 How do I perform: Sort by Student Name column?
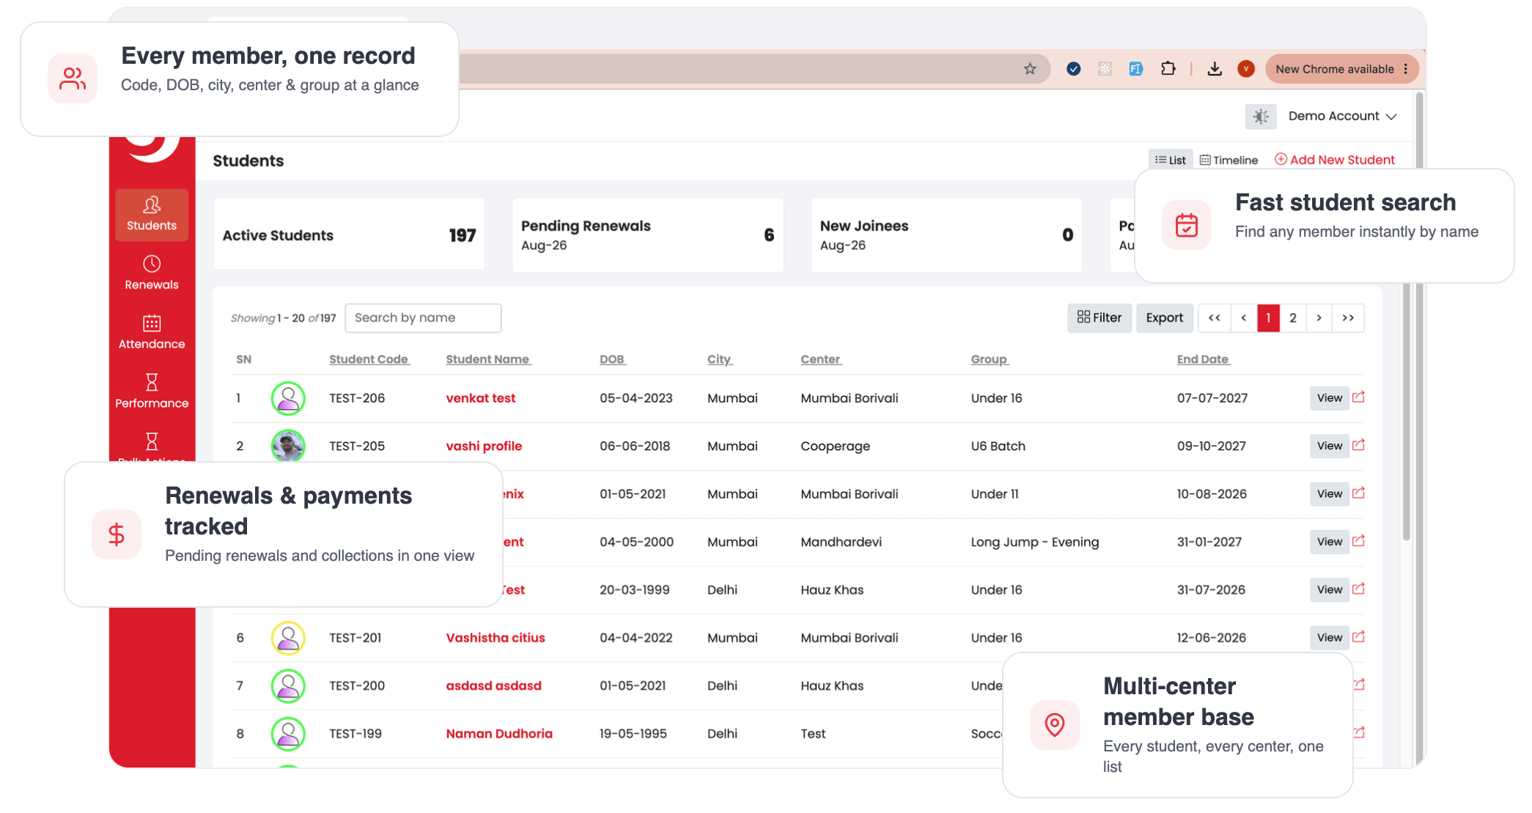(487, 359)
